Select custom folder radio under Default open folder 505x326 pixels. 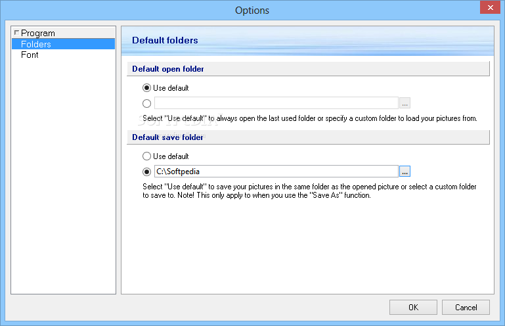tap(146, 103)
